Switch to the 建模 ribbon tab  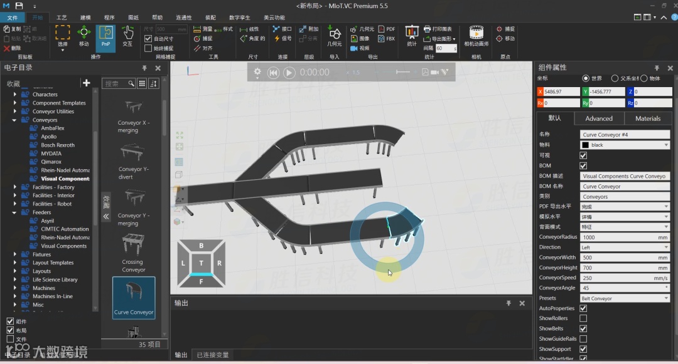click(85, 18)
